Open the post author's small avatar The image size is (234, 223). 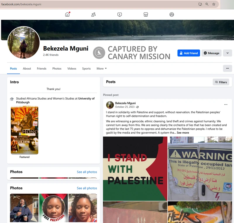110,105
